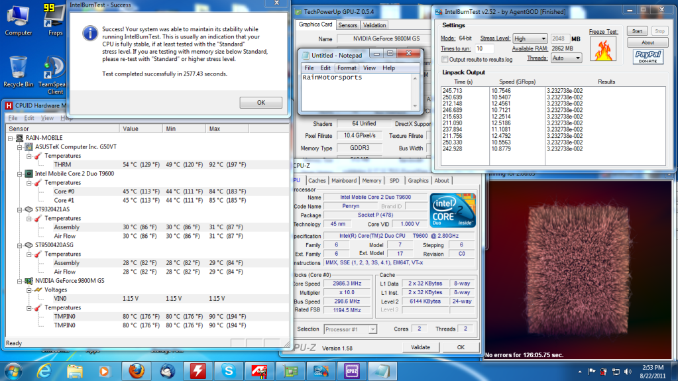
Task: Switch to the Sensors tab in GPU-Z
Action: point(348,25)
